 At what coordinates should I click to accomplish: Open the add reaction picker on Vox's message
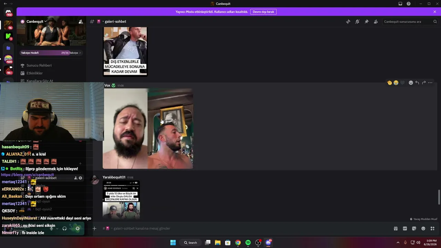click(411, 83)
